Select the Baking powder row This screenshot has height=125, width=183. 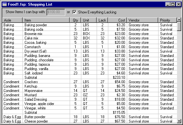click(89, 25)
